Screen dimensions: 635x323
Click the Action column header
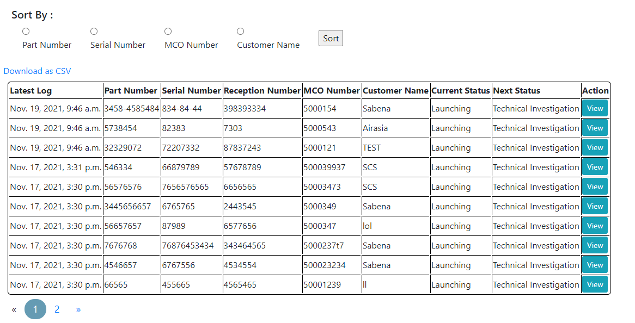(595, 91)
